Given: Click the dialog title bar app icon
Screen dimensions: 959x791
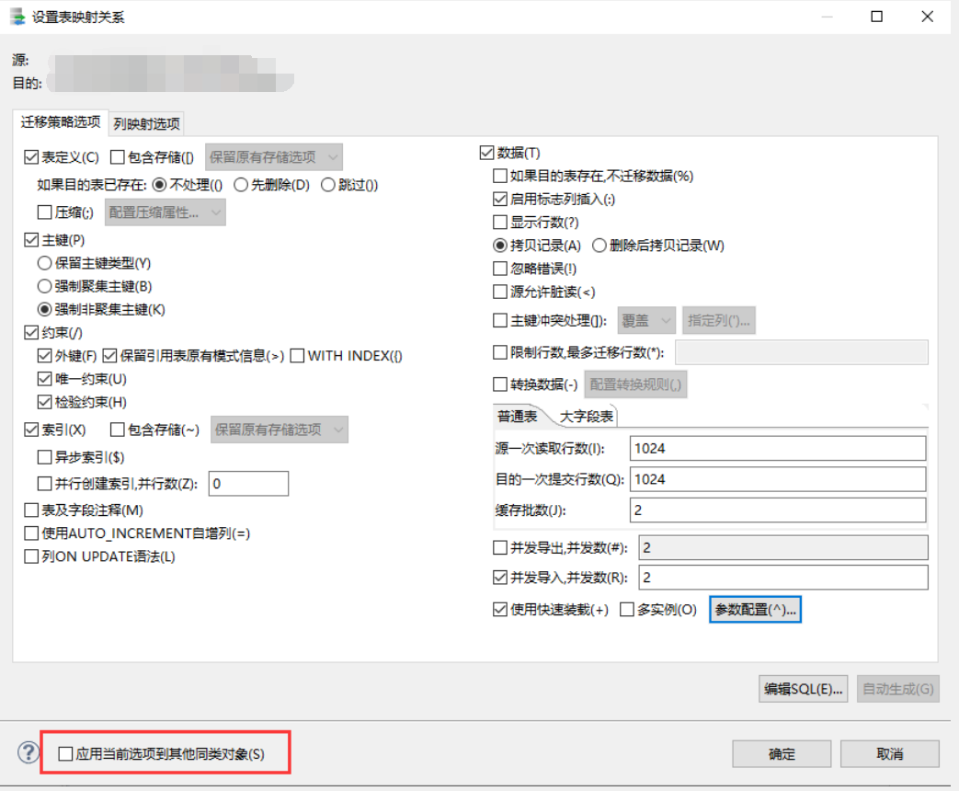Looking at the screenshot, I should coord(17,17).
